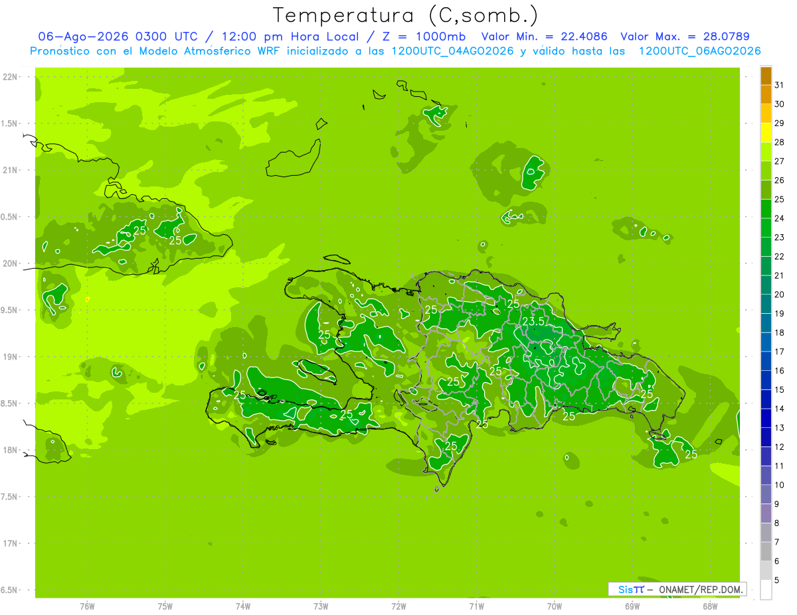
Task: Click the '74W' longitude axis label
Action: pyautogui.click(x=243, y=606)
